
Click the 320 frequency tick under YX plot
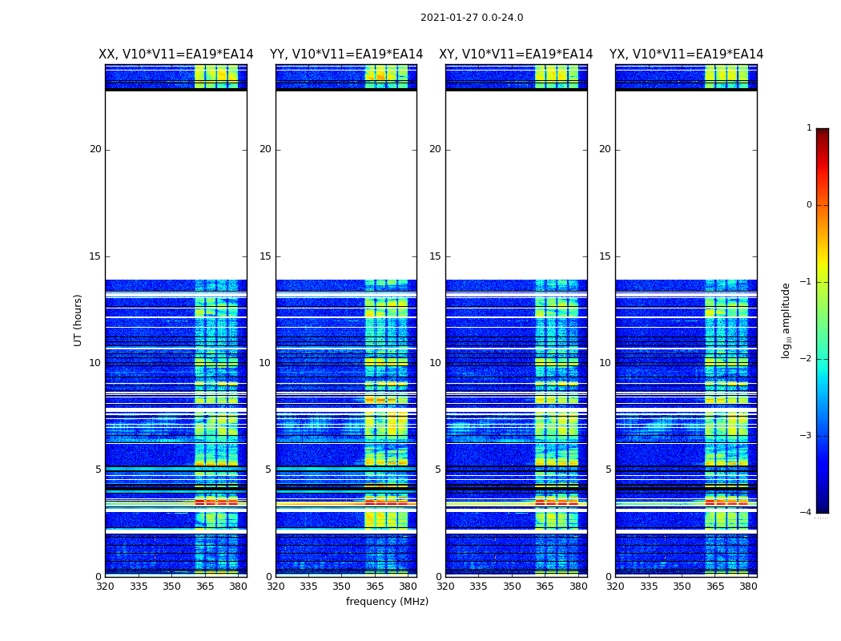(x=615, y=587)
